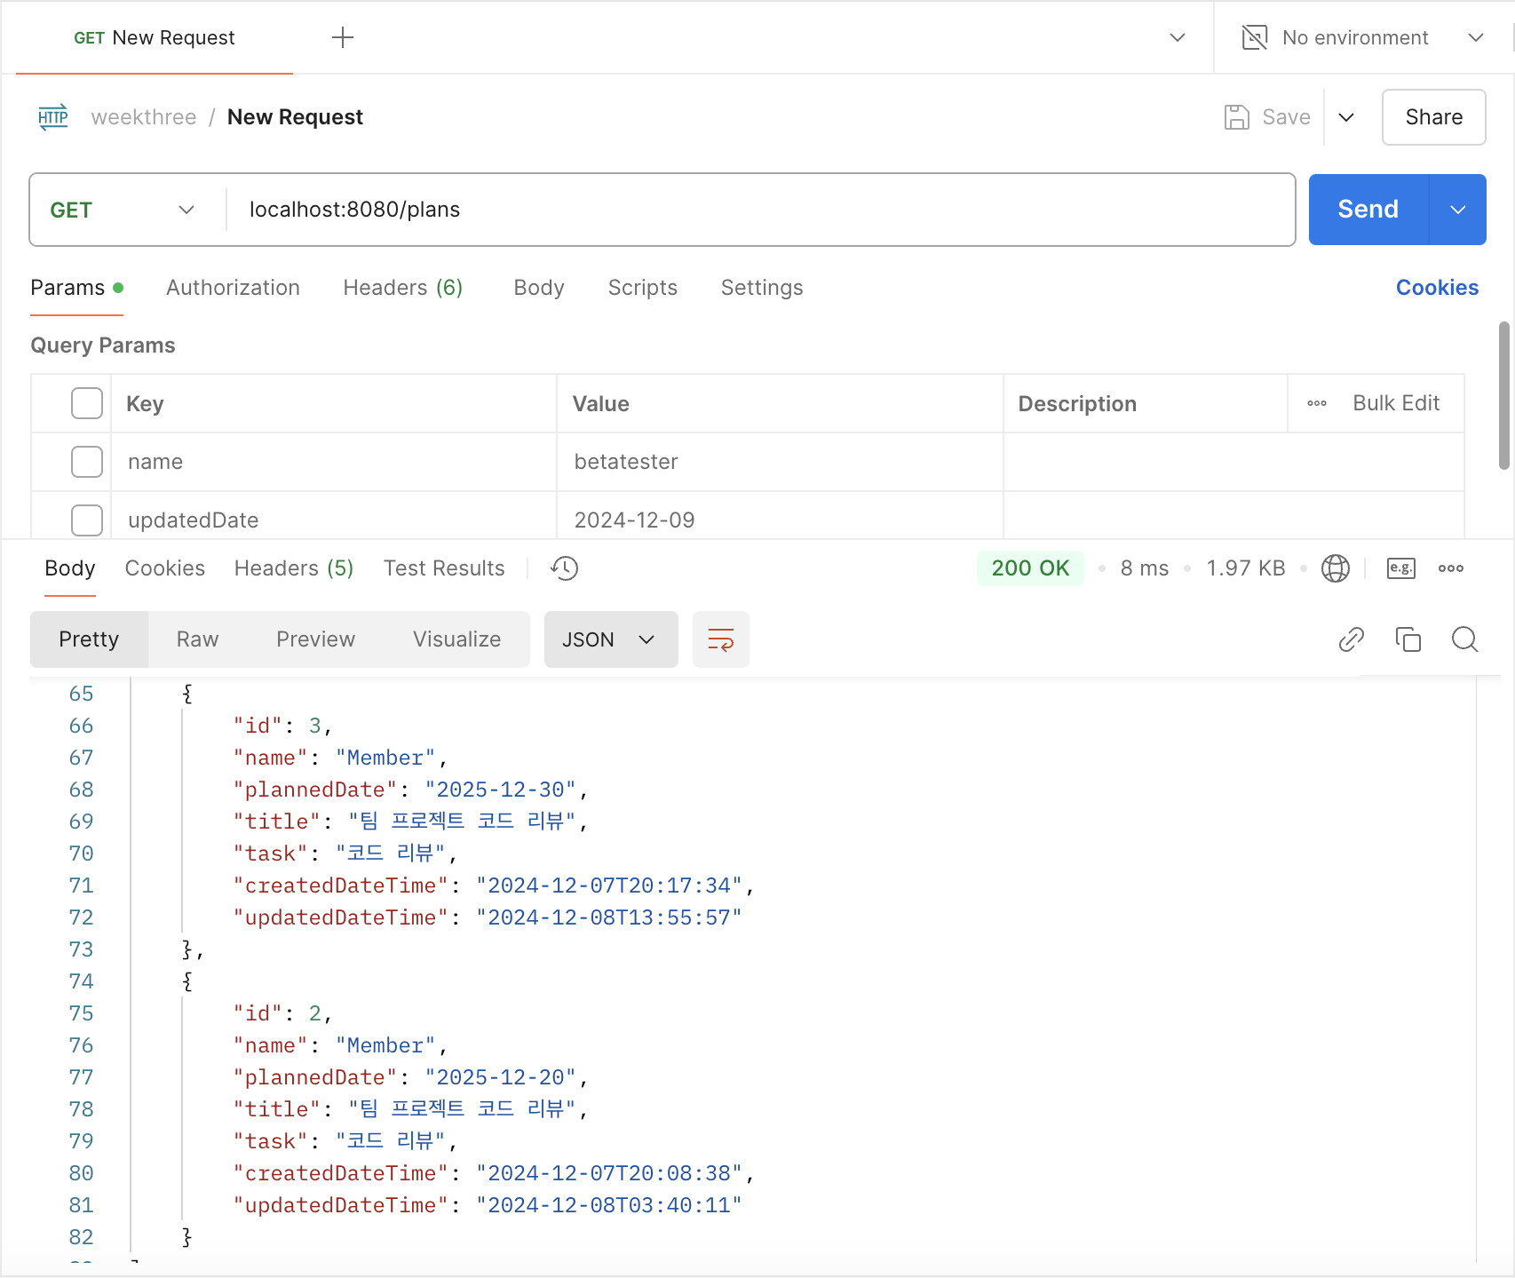Click the HTTP request type icon
The image size is (1515, 1278).
(53, 117)
